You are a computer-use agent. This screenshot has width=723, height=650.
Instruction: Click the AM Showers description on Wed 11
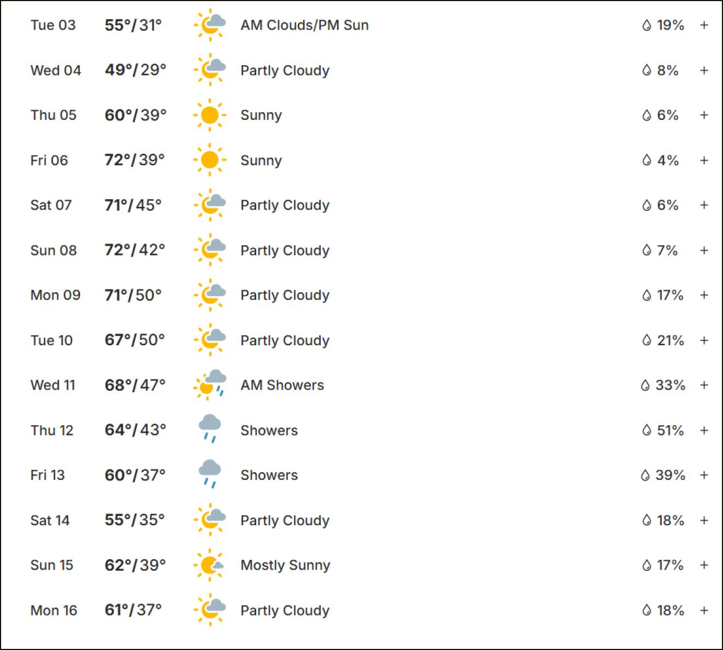click(x=282, y=385)
